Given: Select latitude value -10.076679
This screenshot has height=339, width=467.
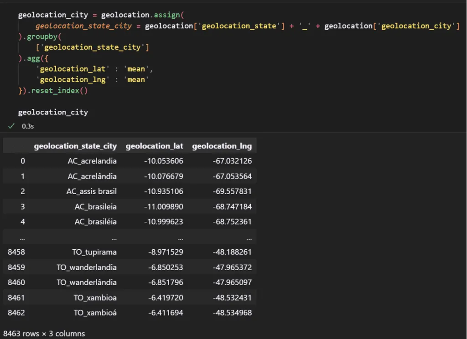Looking at the screenshot, I should (x=164, y=176).
